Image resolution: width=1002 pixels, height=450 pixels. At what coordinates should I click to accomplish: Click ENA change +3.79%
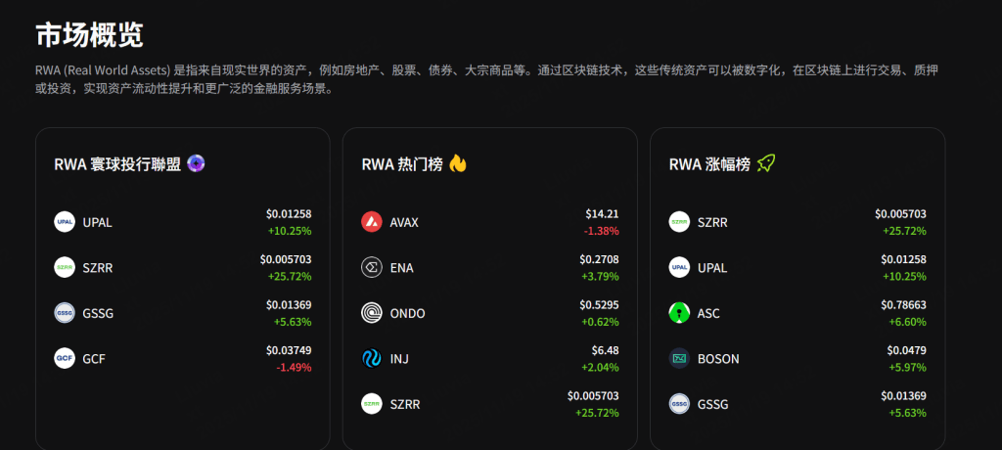pyautogui.click(x=600, y=276)
